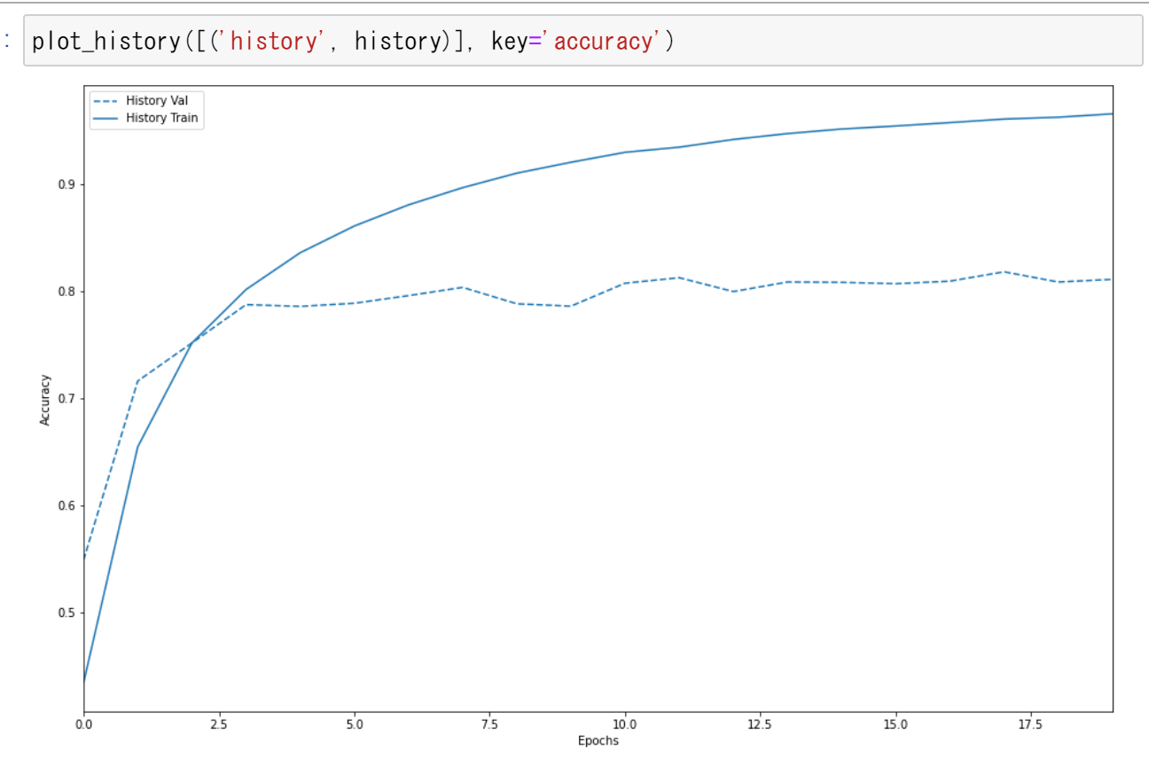Click the cell prompt colon left of code
The width and height of the screenshot is (1149, 757).
tap(8, 41)
